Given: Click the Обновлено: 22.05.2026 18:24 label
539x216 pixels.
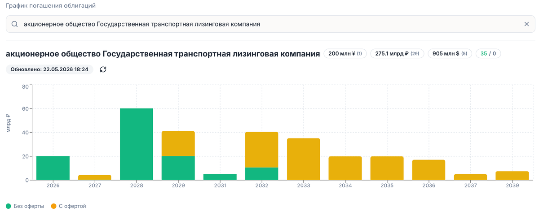Looking at the screenshot, I should pyautogui.click(x=49, y=69).
